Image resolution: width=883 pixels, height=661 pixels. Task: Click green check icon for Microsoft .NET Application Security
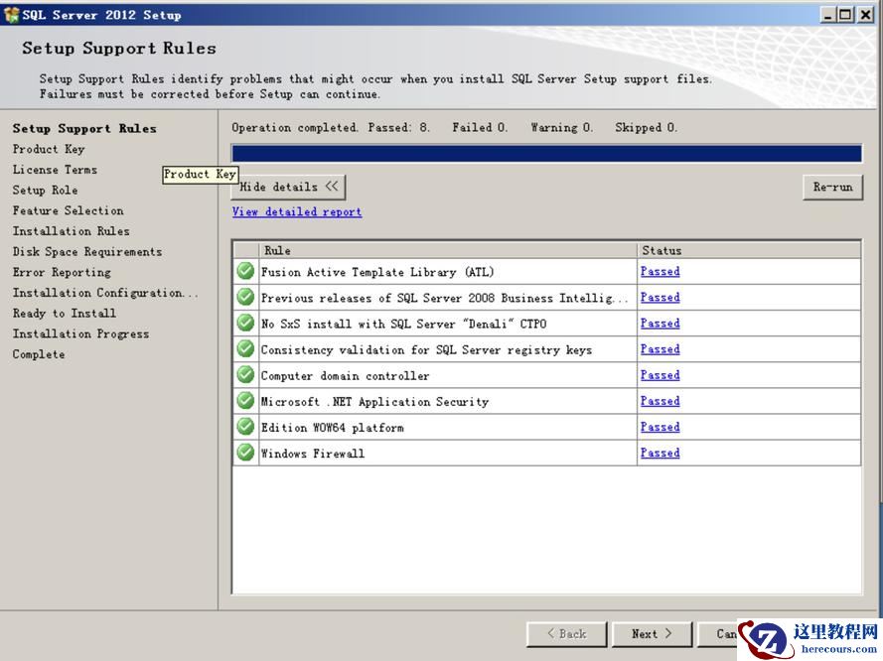[x=245, y=402]
